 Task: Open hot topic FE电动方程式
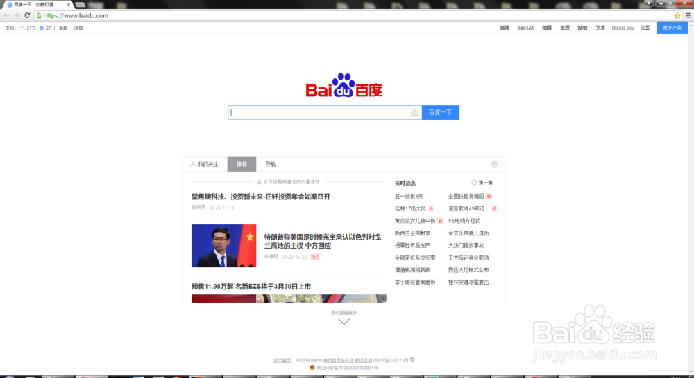tap(464, 221)
